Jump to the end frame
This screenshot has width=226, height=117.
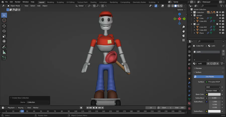(102, 108)
